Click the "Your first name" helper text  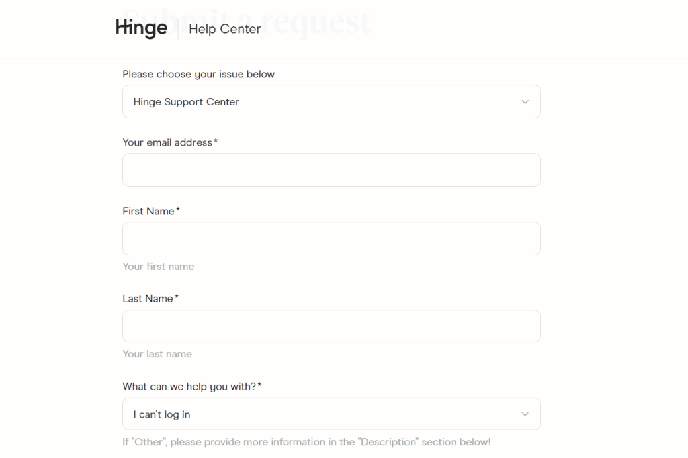(x=158, y=266)
